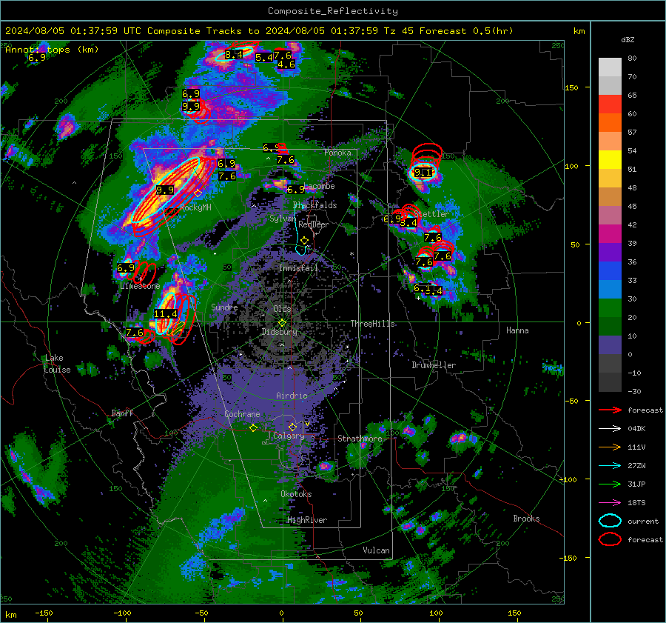Click the Didsbury town label
666x623 pixels.
[279, 332]
